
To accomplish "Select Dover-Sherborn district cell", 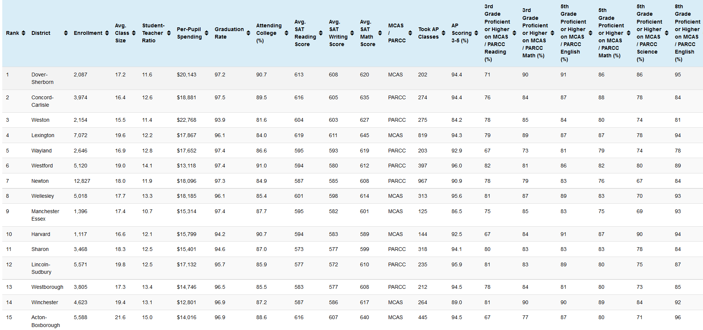I will coord(42,78).
